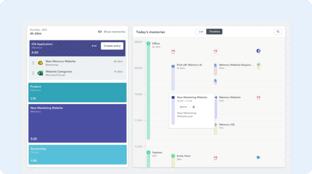
Task: Open the Accounting time entry card
Action: pyautogui.click(x=78, y=155)
